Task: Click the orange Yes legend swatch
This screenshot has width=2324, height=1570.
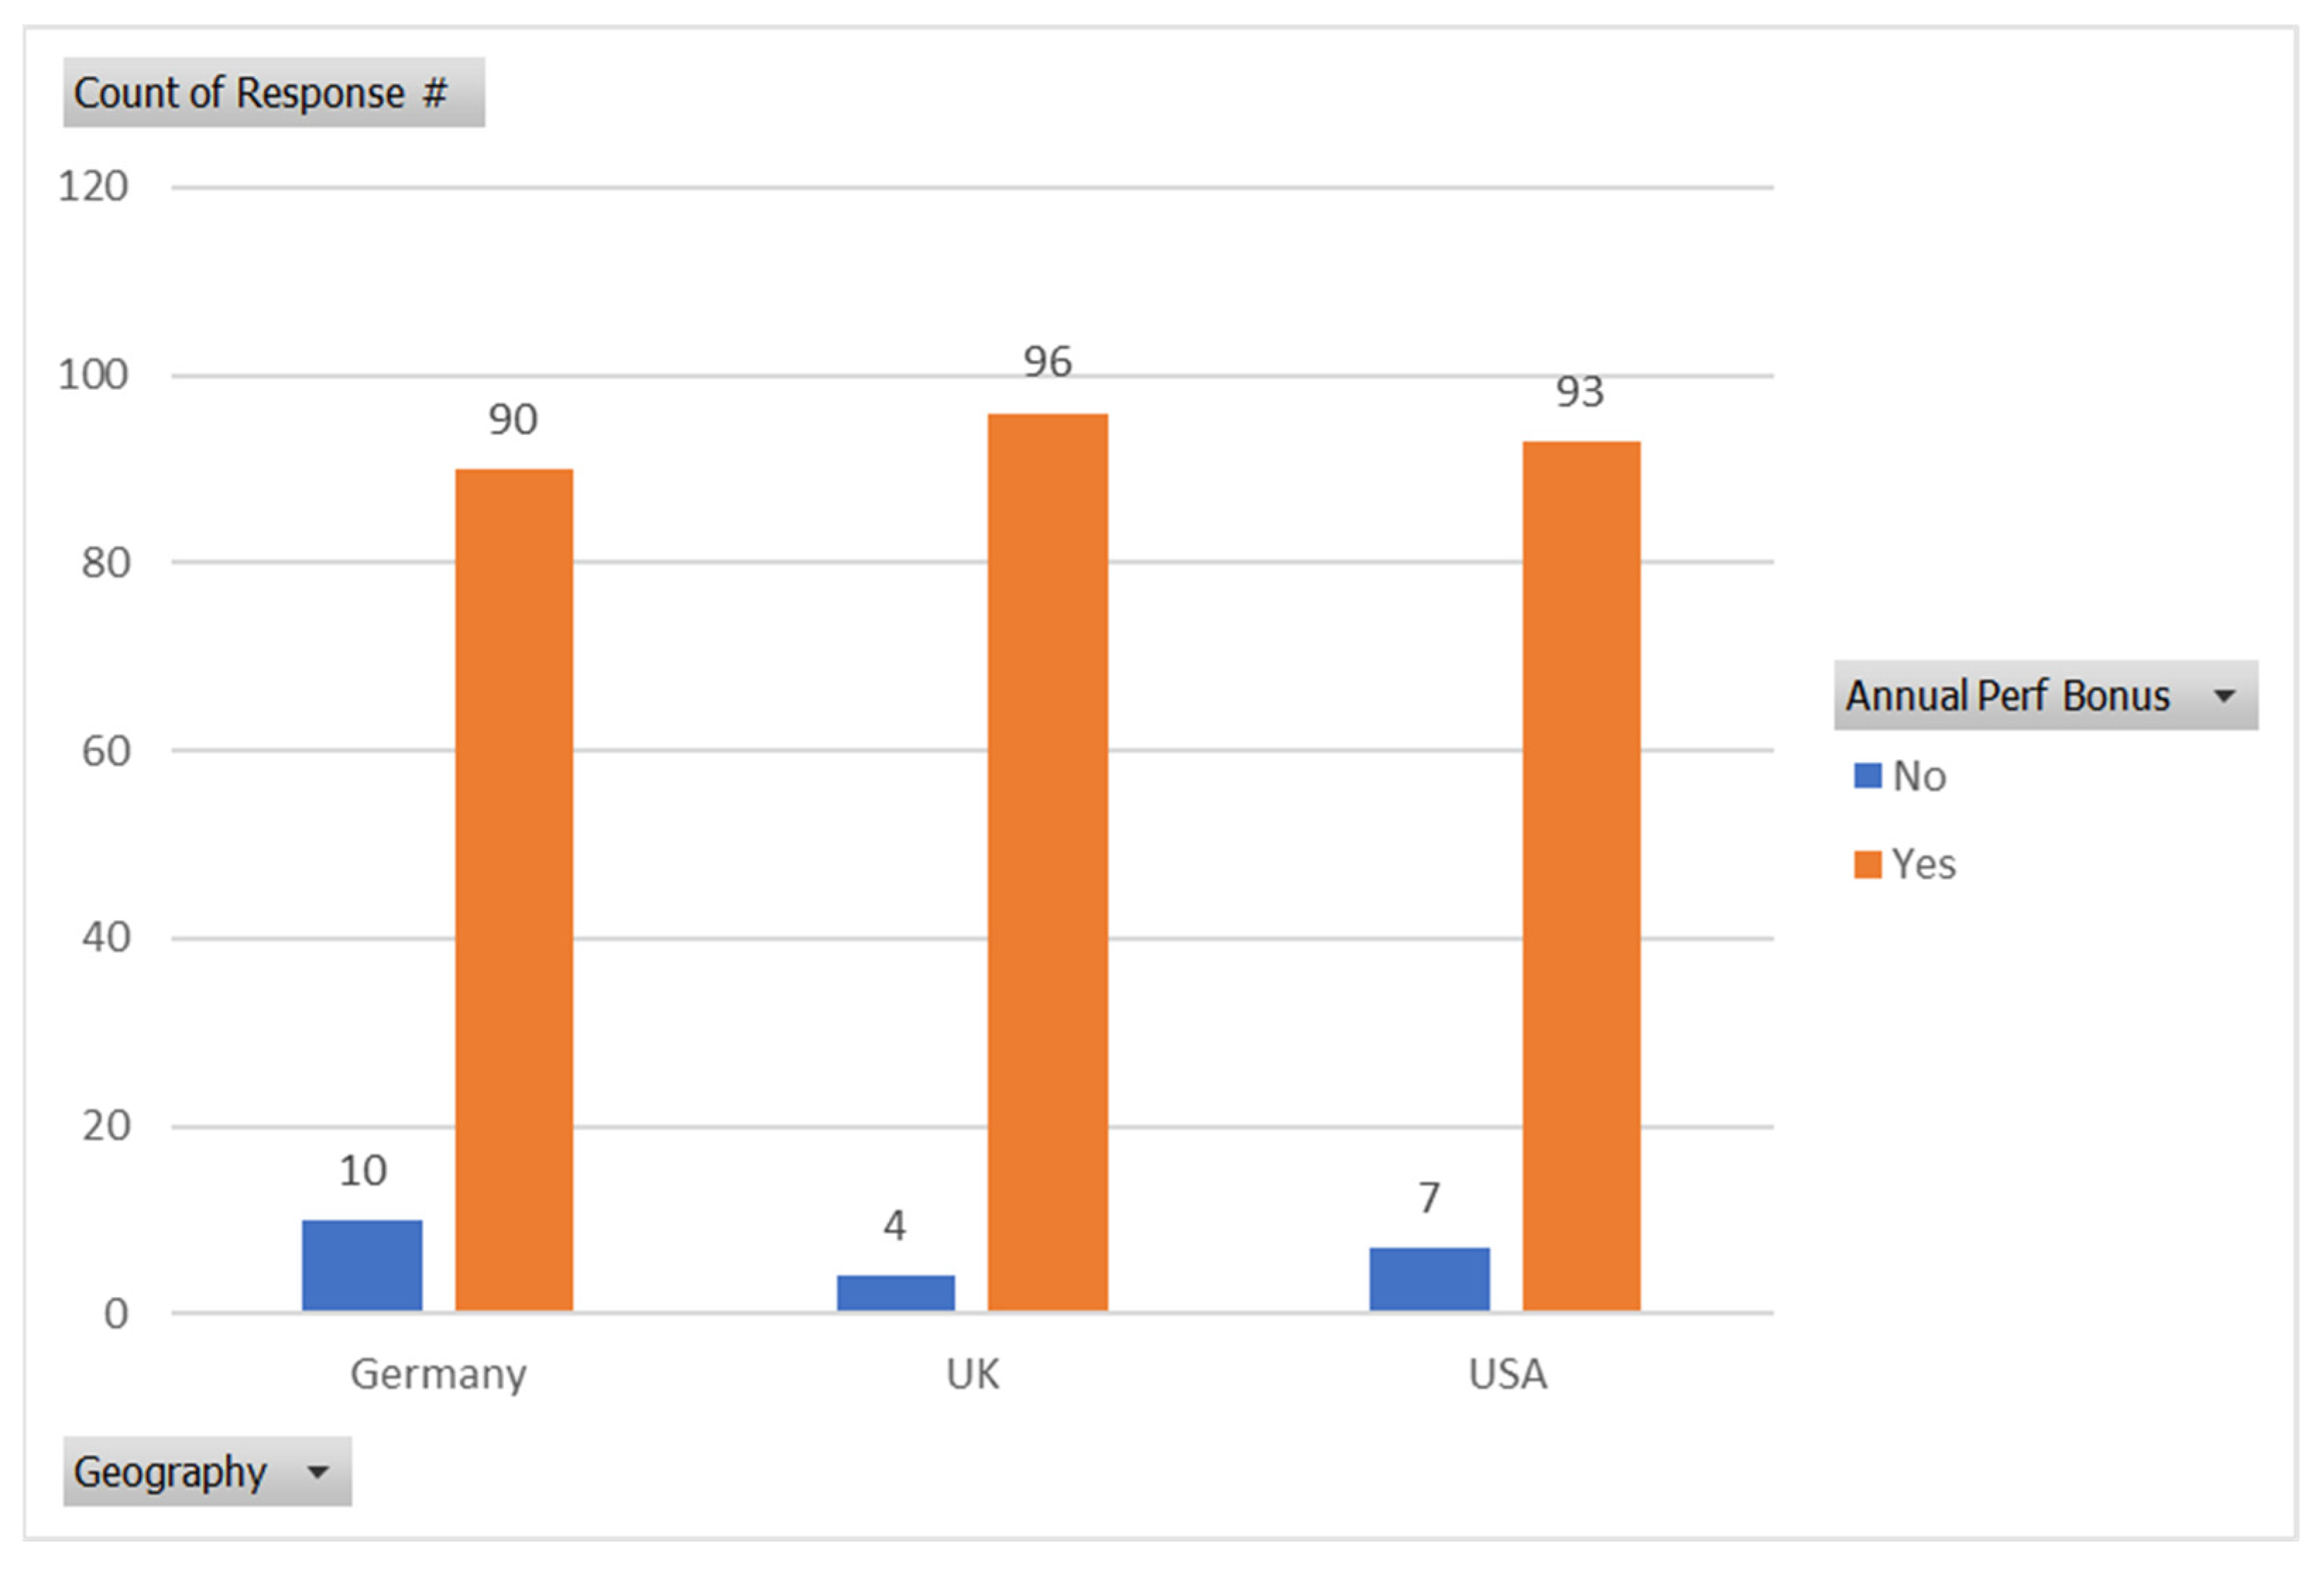Action: (x=1867, y=864)
